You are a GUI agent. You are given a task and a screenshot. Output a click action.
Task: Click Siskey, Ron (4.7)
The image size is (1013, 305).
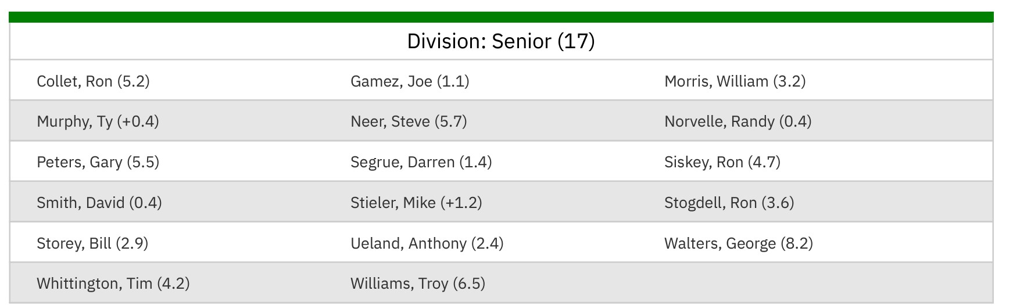(x=722, y=162)
